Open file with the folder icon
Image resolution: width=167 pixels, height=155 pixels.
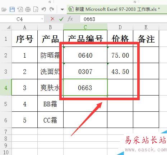(4, 9)
